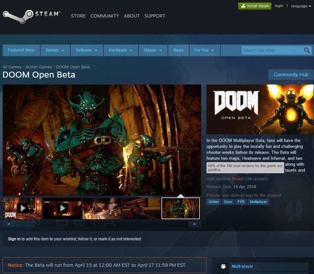
Task: Open the Games dropdown menu
Action: click(55, 50)
